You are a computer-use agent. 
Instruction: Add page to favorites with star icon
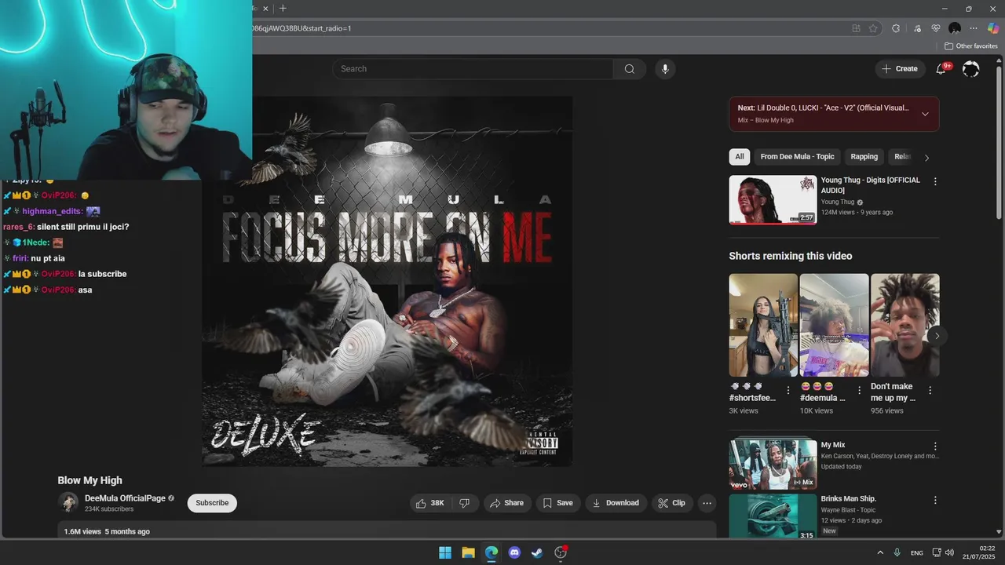point(873,28)
